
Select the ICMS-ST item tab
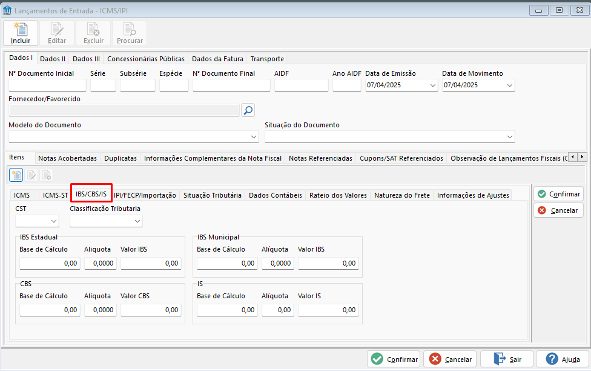(x=56, y=195)
